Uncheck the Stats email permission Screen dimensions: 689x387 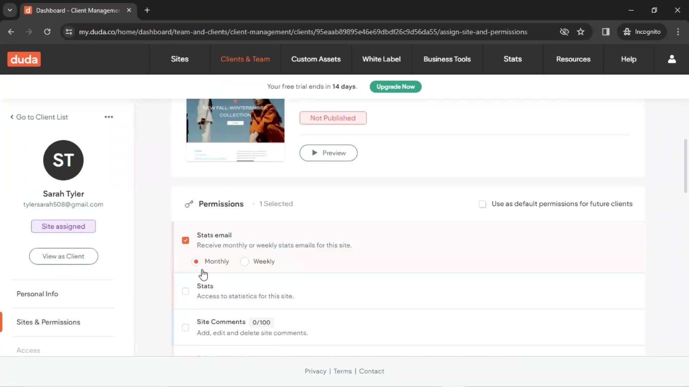click(186, 240)
